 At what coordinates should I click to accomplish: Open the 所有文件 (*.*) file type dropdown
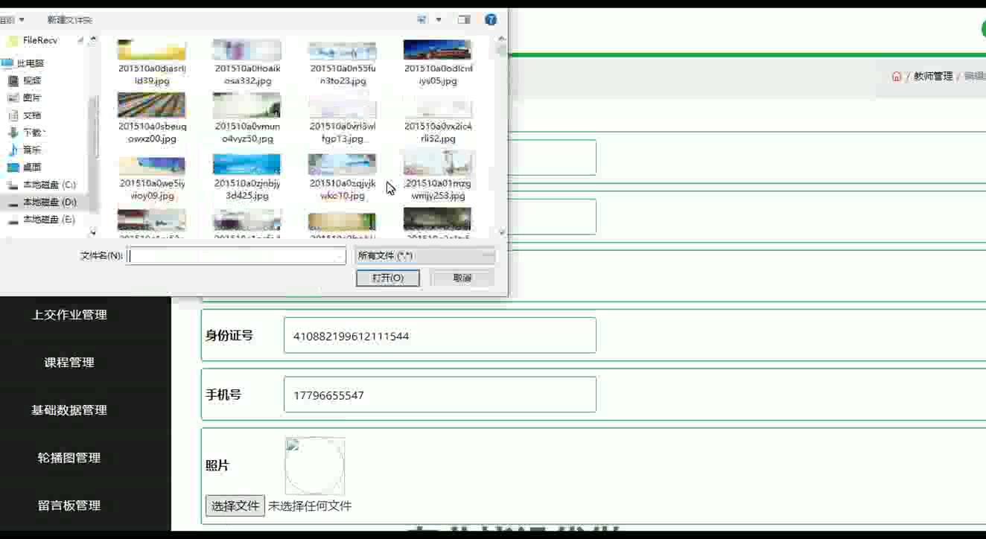point(424,256)
